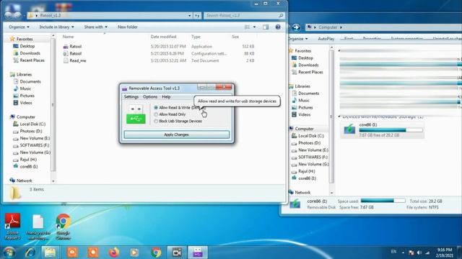Open Documents library in Ratool window
This screenshot has width=462, height=259.
pos(27,81)
